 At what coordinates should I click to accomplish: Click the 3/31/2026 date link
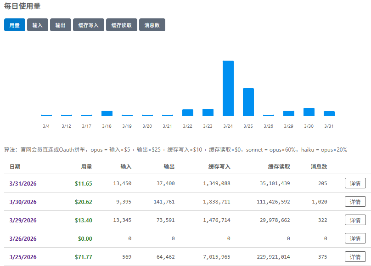(x=23, y=183)
